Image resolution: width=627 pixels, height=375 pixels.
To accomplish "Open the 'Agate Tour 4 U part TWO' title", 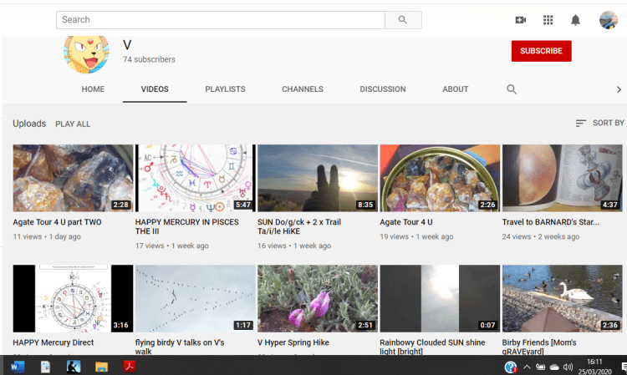I will click(x=57, y=222).
